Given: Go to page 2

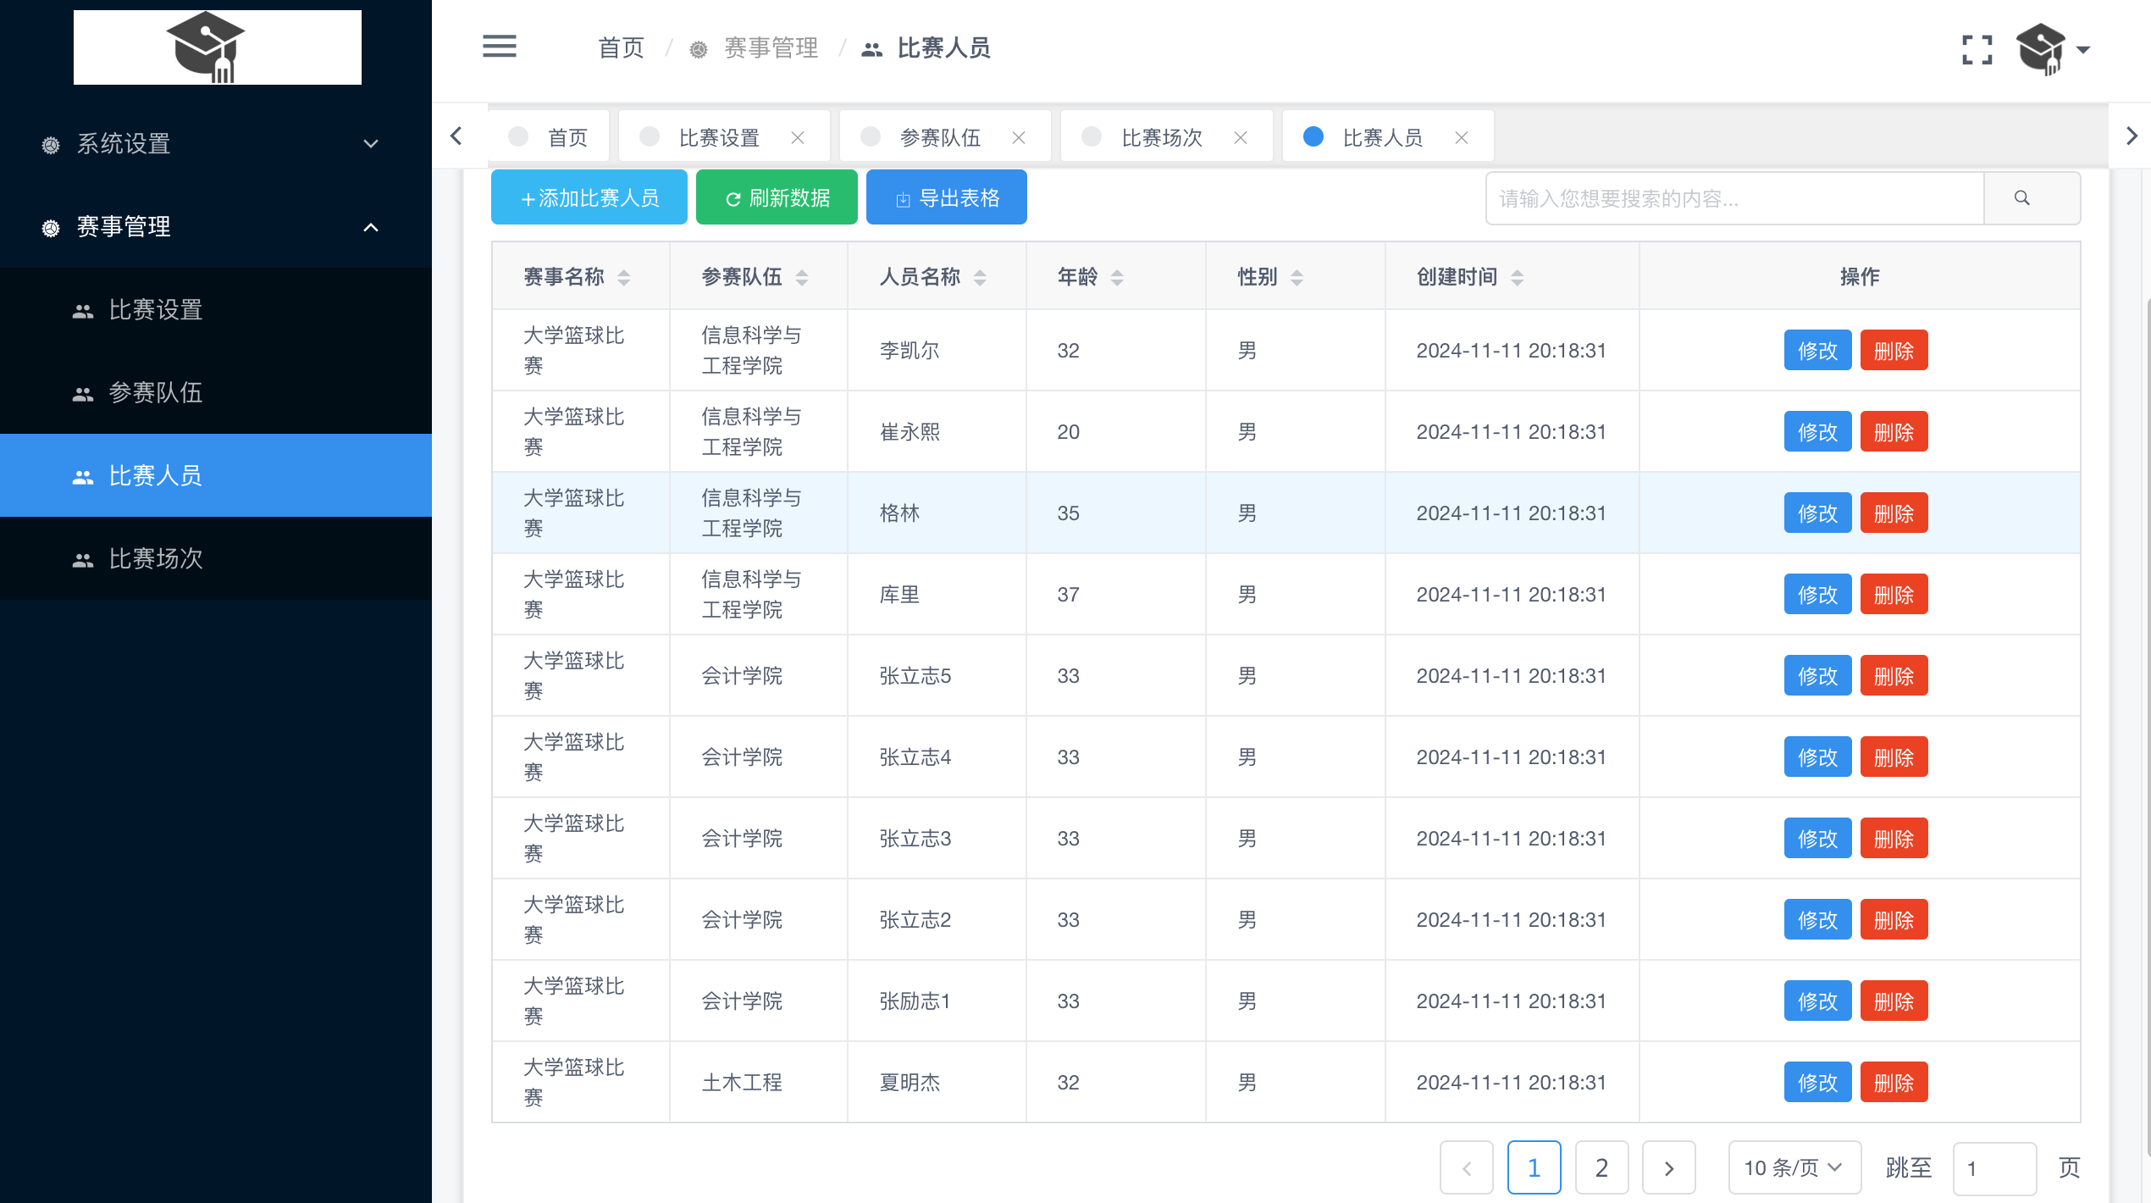Looking at the screenshot, I should [1601, 1168].
